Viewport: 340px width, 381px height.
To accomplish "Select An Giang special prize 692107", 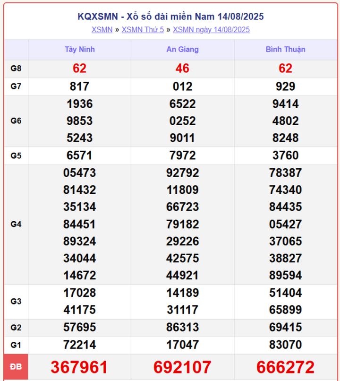I will pos(182,367).
